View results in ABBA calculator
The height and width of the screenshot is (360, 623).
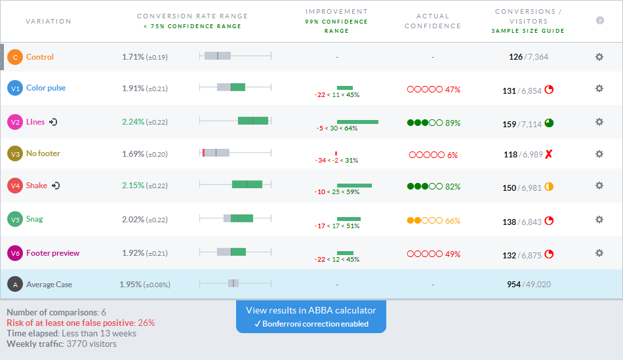pos(311,310)
